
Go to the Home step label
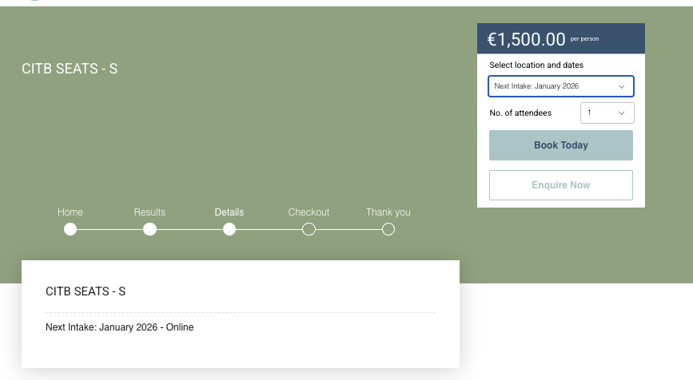coord(70,212)
